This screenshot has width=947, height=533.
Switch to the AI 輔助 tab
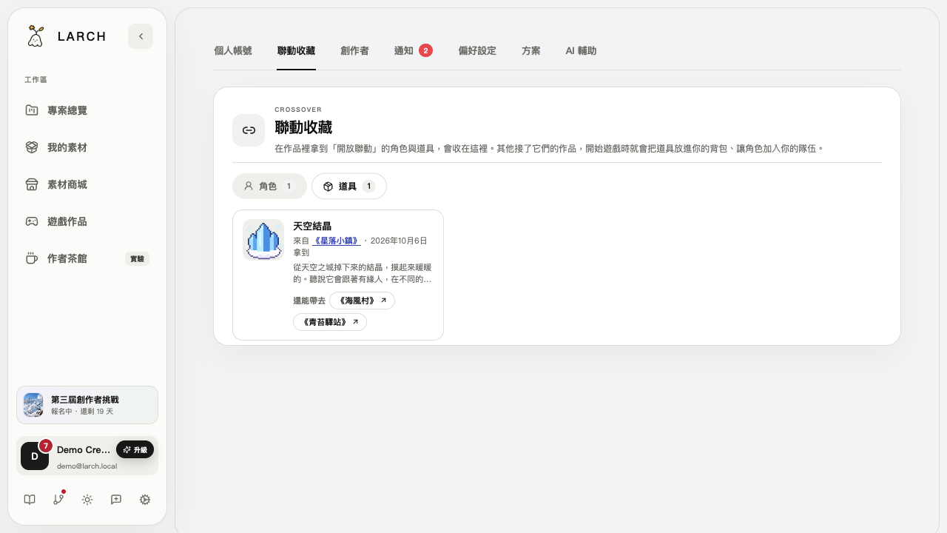[x=581, y=51]
